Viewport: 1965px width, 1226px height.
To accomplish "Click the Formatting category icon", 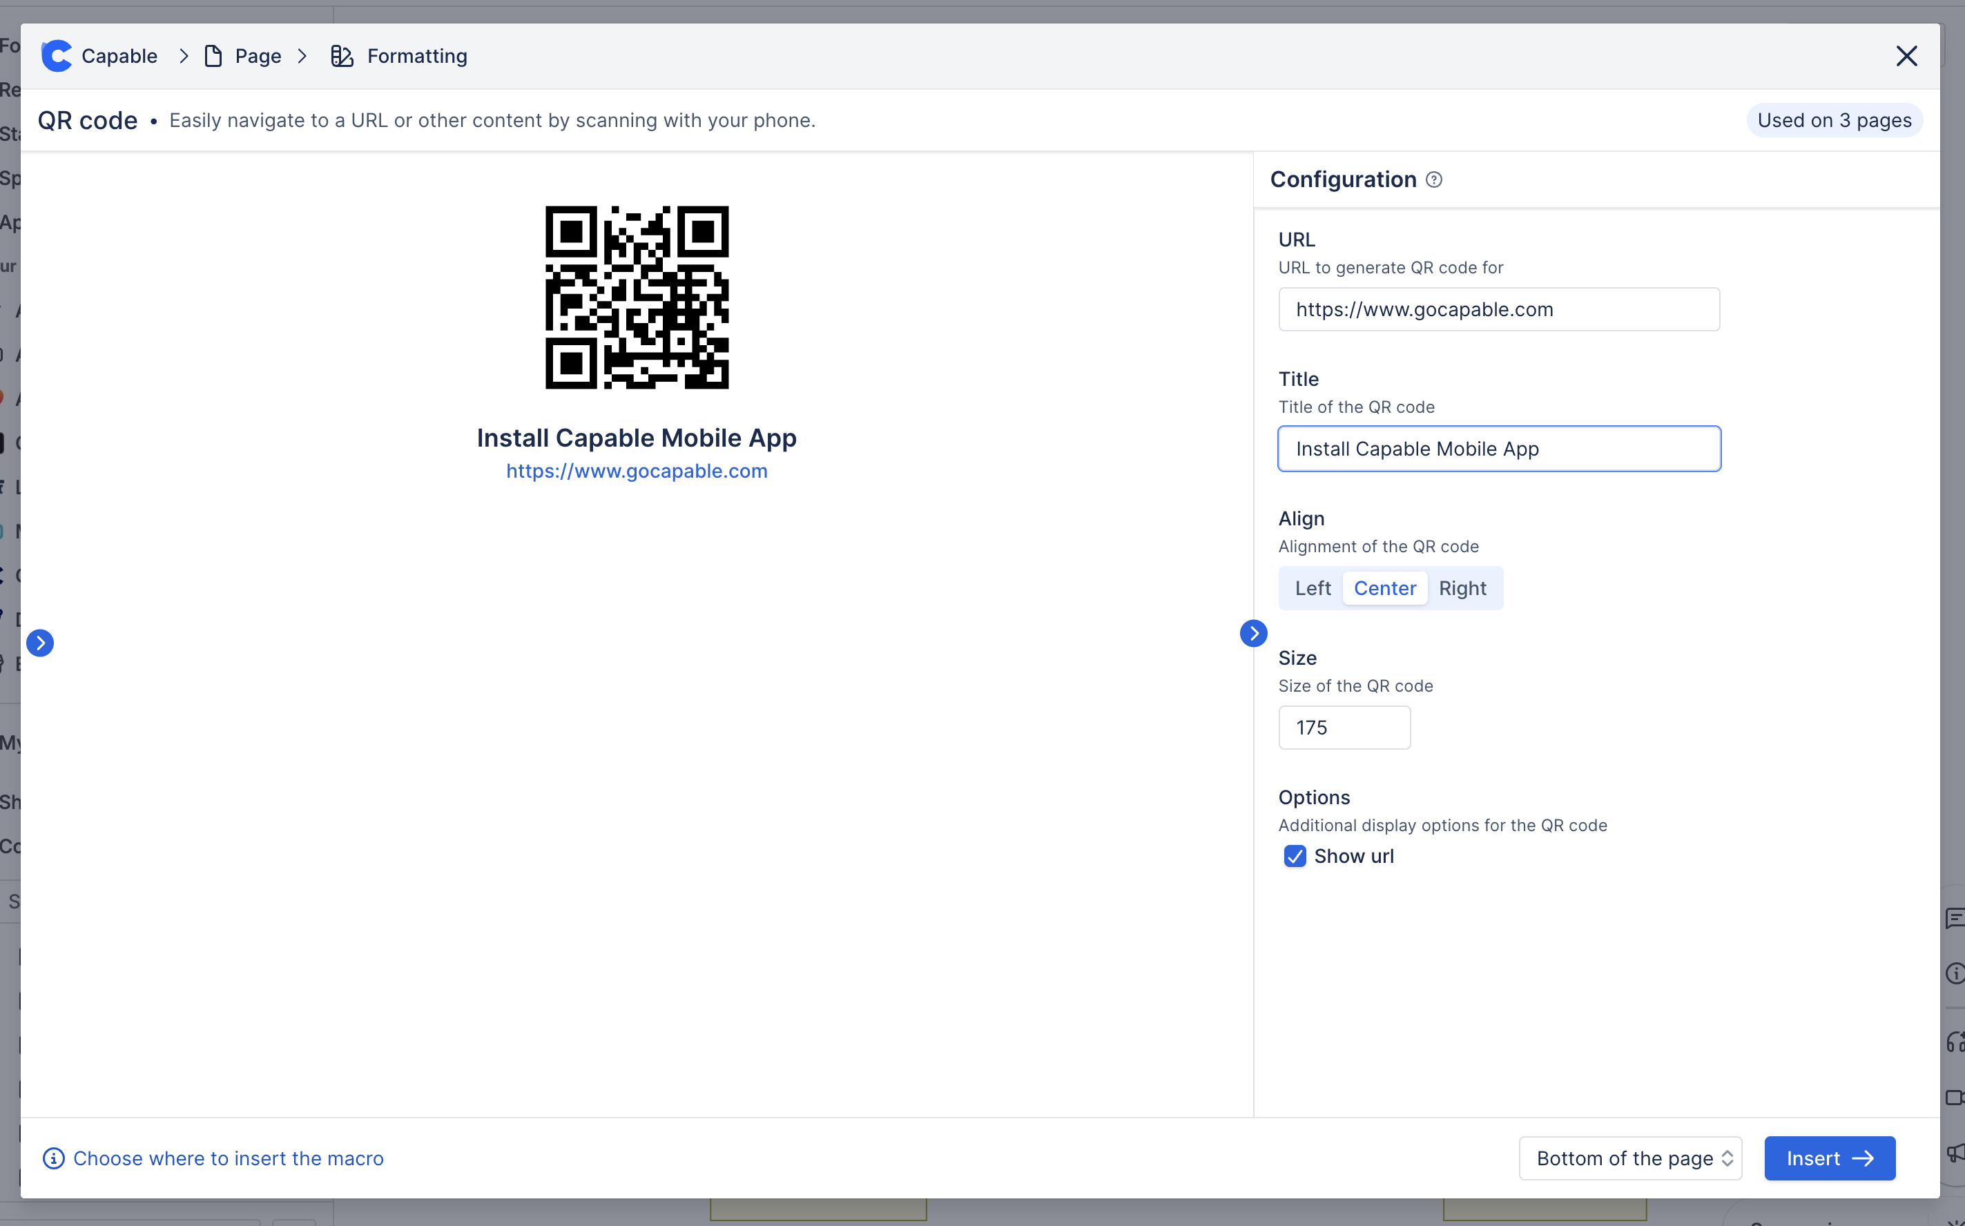I will [x=341, y=56].
